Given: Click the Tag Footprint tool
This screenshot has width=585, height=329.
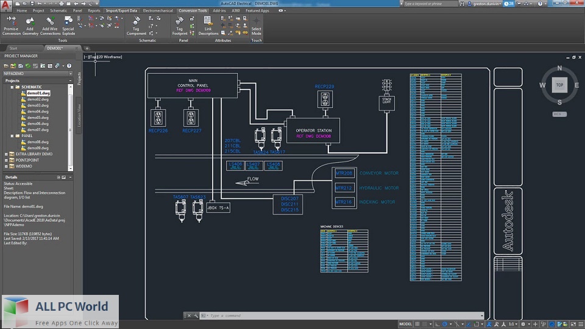Looking at the screenshot, I should coord(179,26).
